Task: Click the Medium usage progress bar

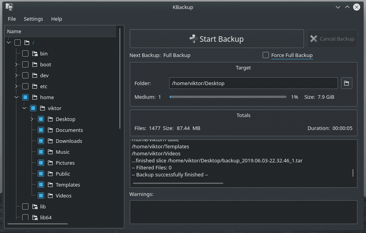Action: 228,97
